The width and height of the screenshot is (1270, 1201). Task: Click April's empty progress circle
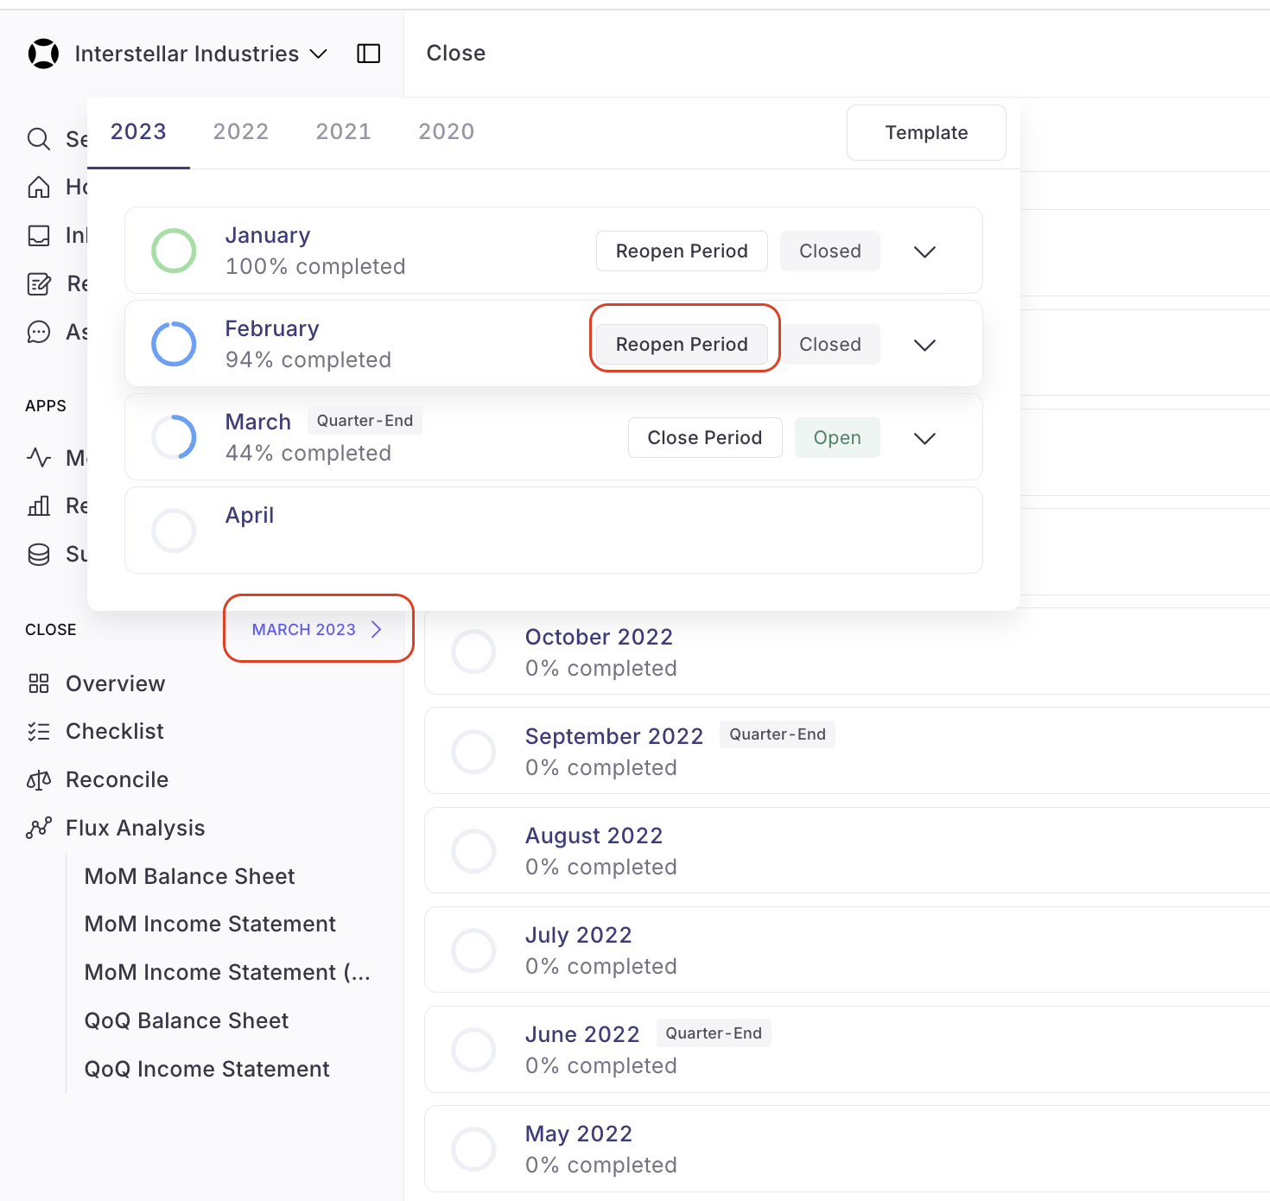pos(174,531)
